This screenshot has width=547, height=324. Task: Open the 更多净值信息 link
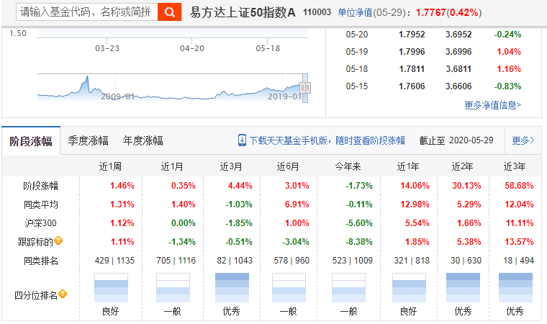[x=492, y=105]
